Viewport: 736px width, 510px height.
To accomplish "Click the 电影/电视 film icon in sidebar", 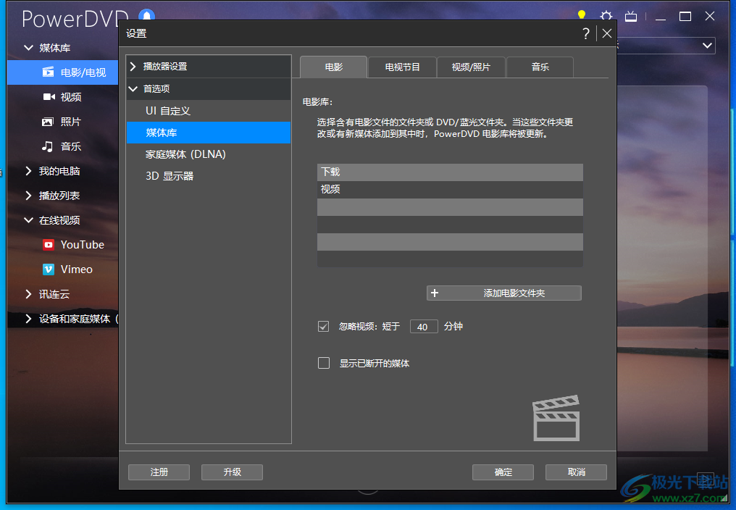I will pyautogui.click(x=48, y=72).
